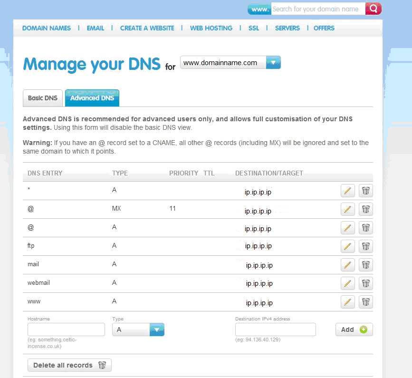Go to the Domain Names menu

click(x=47, y=28)
